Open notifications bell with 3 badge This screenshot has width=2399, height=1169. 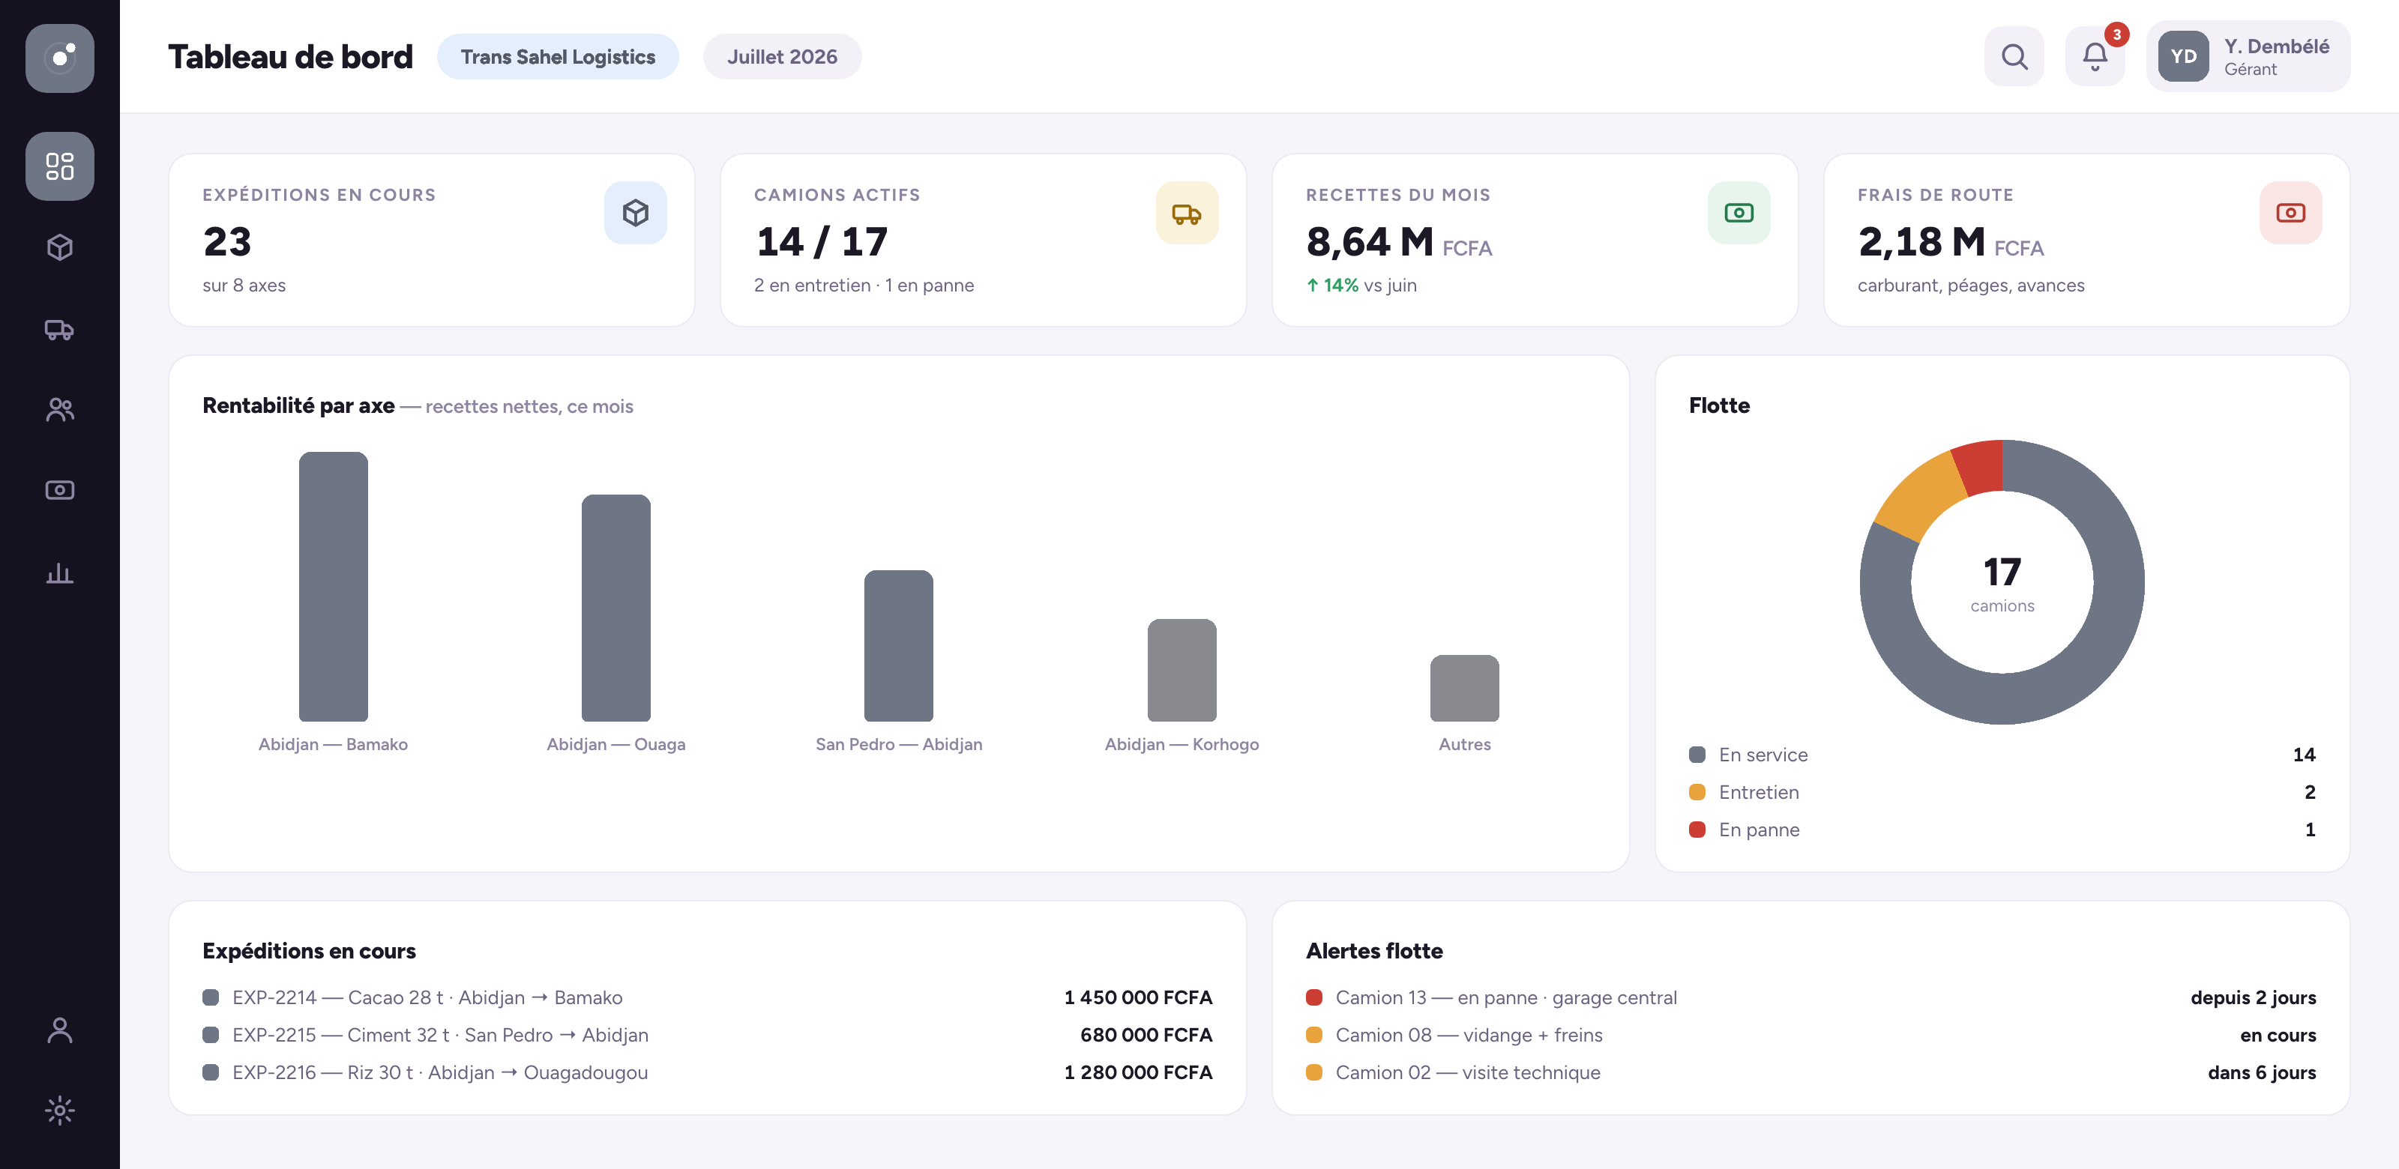click(2095, 57)
